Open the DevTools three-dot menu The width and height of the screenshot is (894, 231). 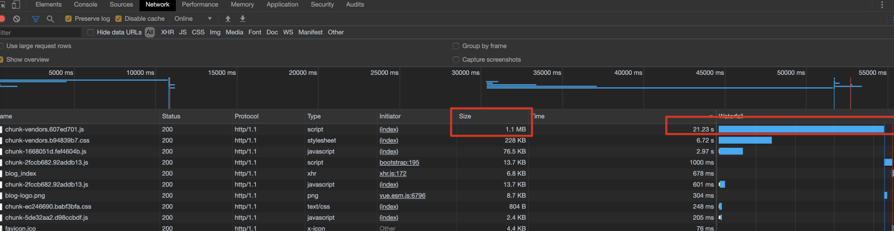click(x=882, y=5)
